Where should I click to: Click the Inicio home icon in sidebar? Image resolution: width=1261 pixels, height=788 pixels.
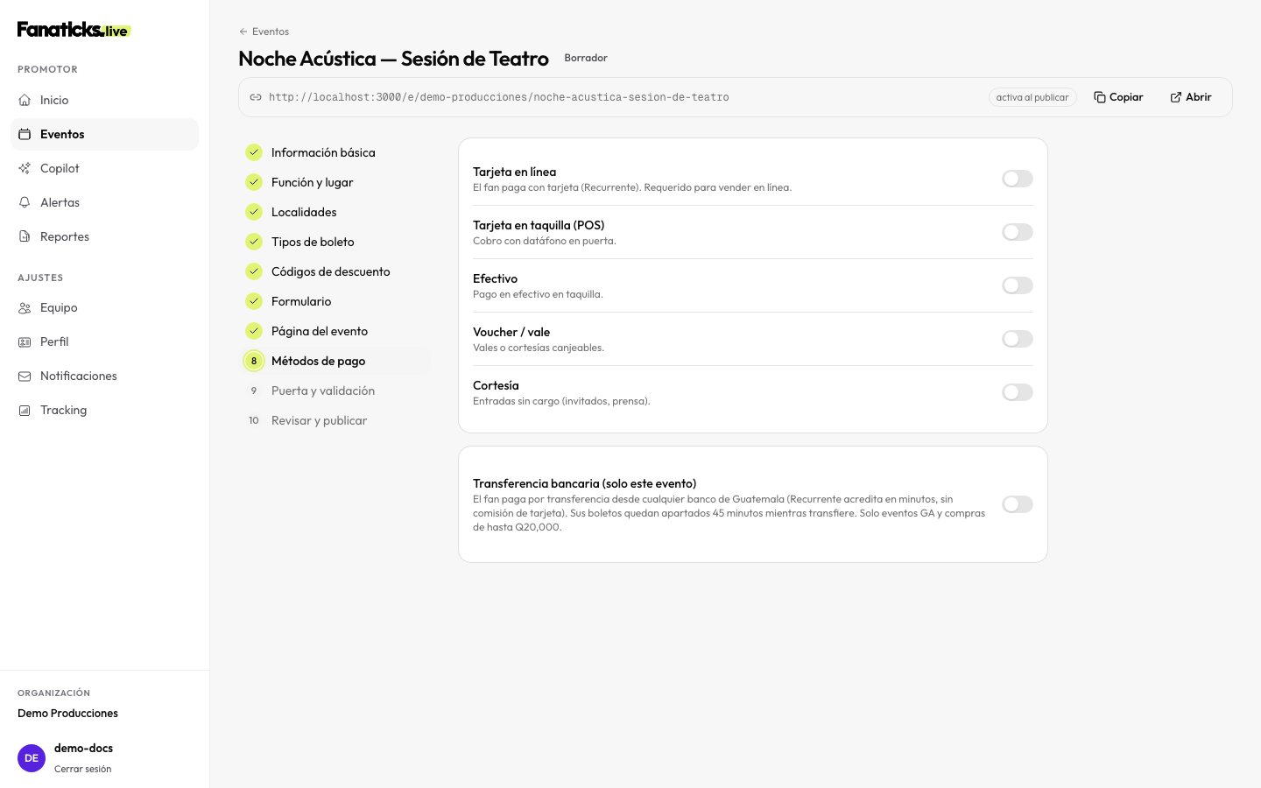pyautogui.click(x=25, y=100)
